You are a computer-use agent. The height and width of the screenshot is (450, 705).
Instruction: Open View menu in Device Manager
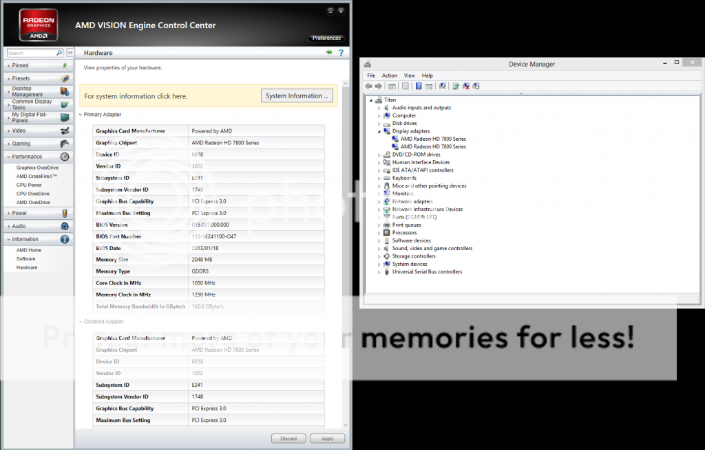point(410,76)
